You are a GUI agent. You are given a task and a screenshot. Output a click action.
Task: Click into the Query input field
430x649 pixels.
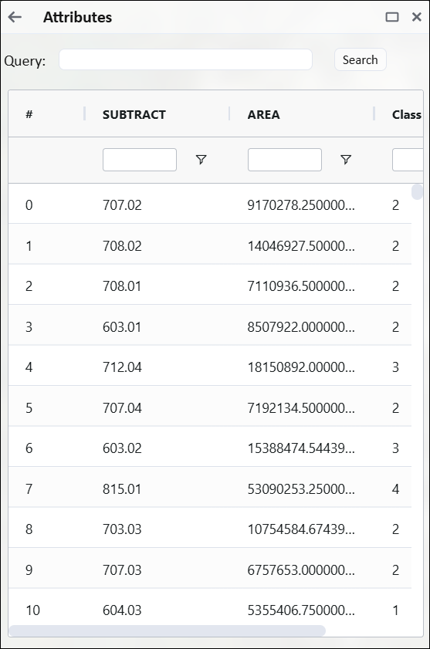tap(185, 59)
